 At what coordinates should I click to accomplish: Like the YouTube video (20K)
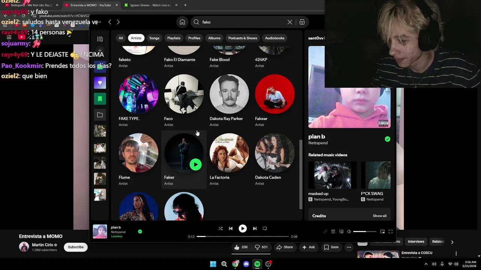pos(241,247)
